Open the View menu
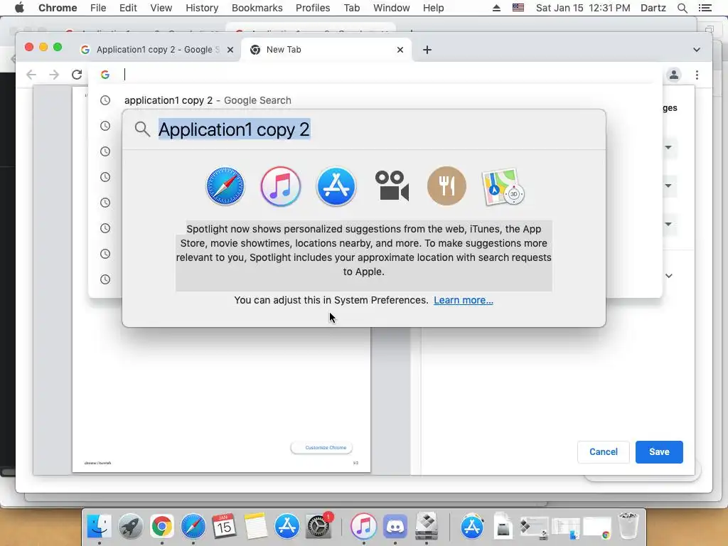Image resolution: width=728 pixels, height=546 pixels. tap(161, 8)
